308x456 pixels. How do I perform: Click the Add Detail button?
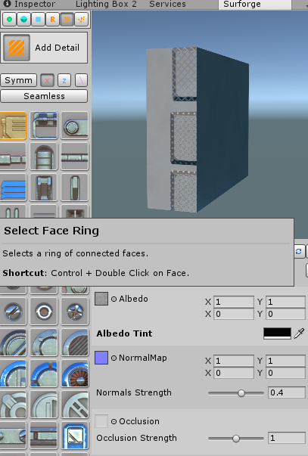coord(44,48)
